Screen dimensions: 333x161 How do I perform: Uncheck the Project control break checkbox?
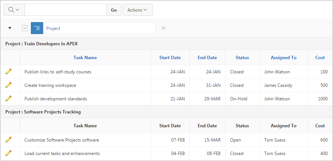coord(25,28)
